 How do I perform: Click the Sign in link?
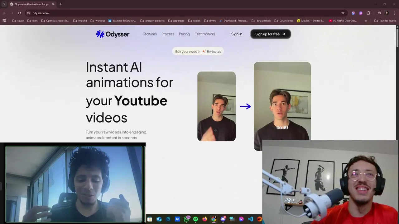(237, 34)
